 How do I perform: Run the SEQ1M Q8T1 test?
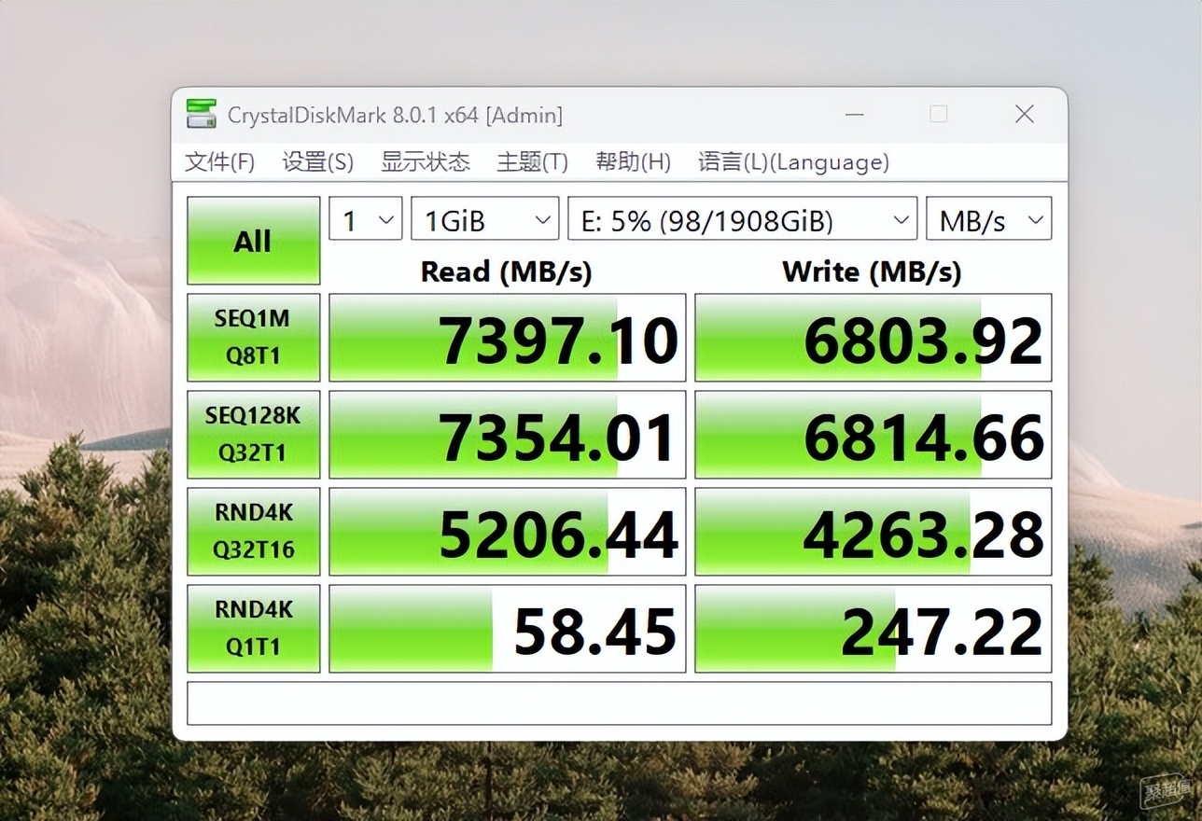(253, 338)
